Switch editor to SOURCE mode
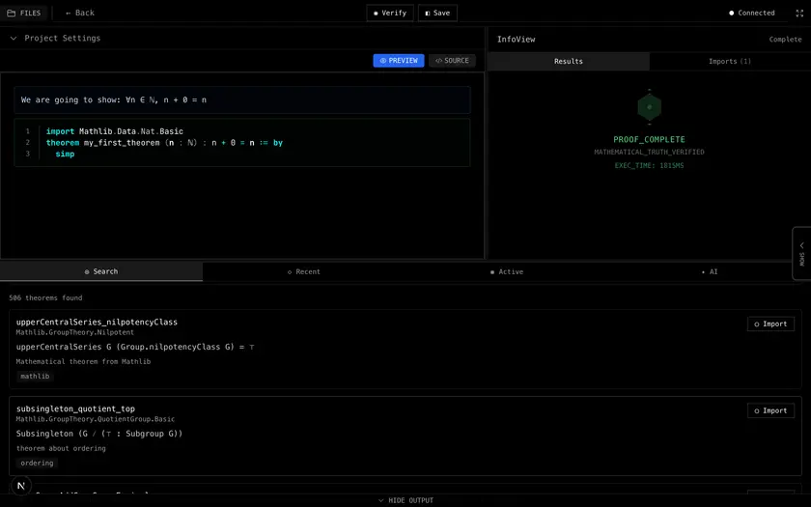Viewport: 811px width, 507px height. click(452, 60)
